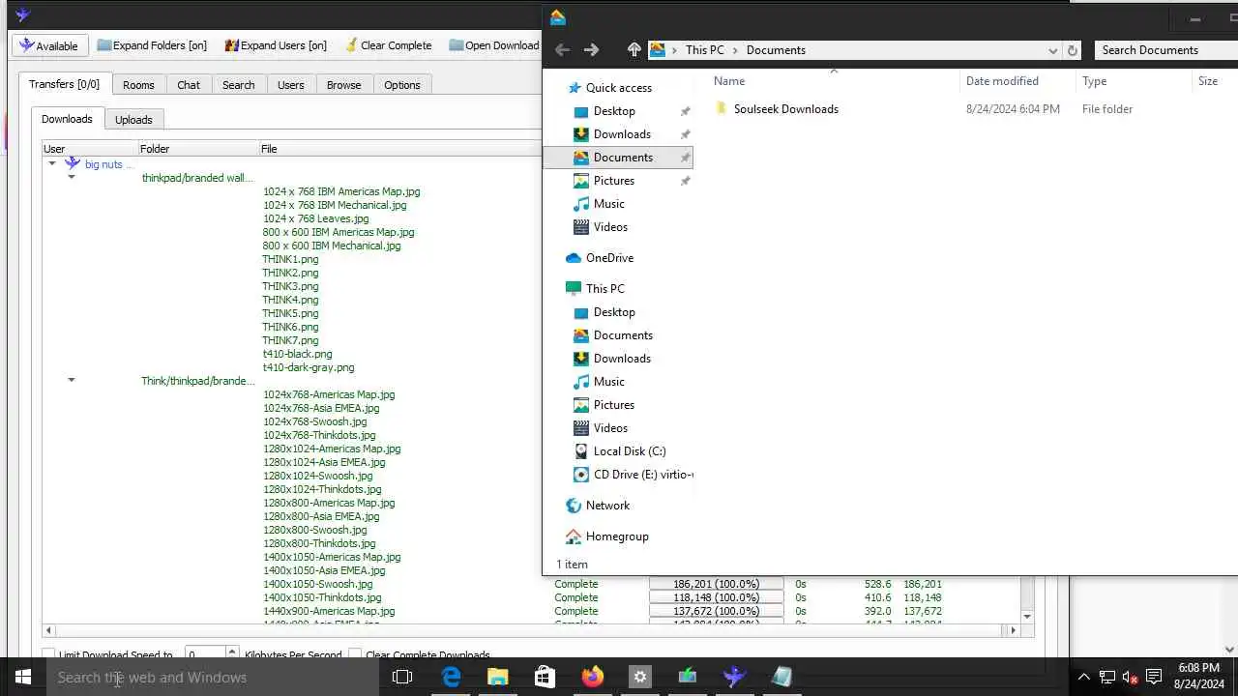Click the Search the web and Windows box

point(213,677)
